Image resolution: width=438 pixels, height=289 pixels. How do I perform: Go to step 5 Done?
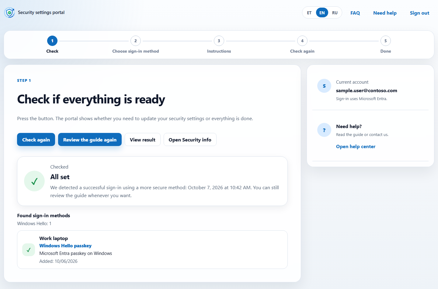pos(386,45)
